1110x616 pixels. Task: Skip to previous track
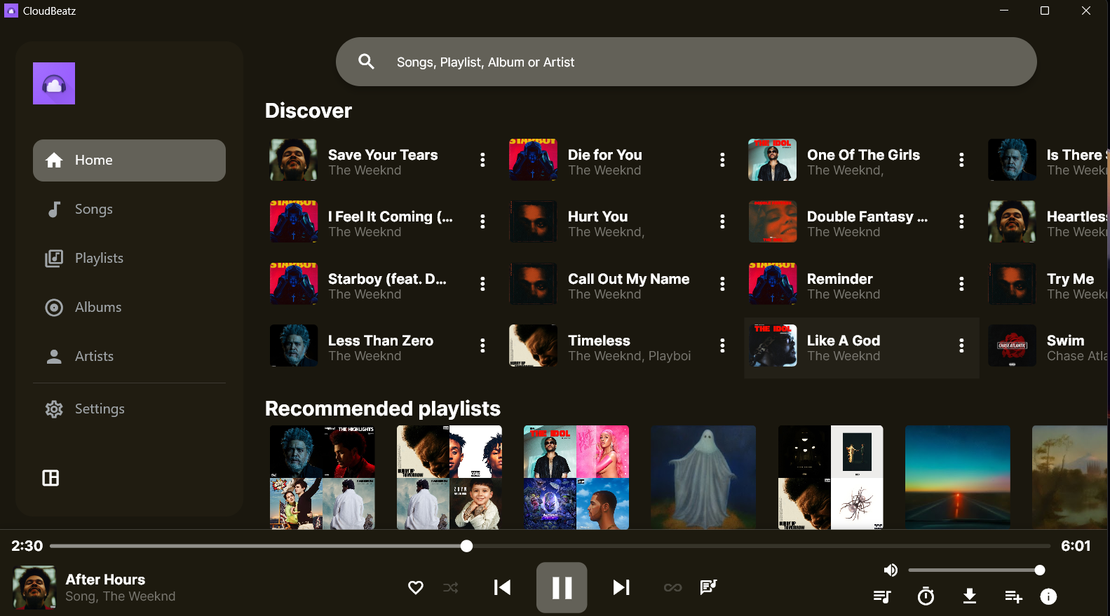502,587
